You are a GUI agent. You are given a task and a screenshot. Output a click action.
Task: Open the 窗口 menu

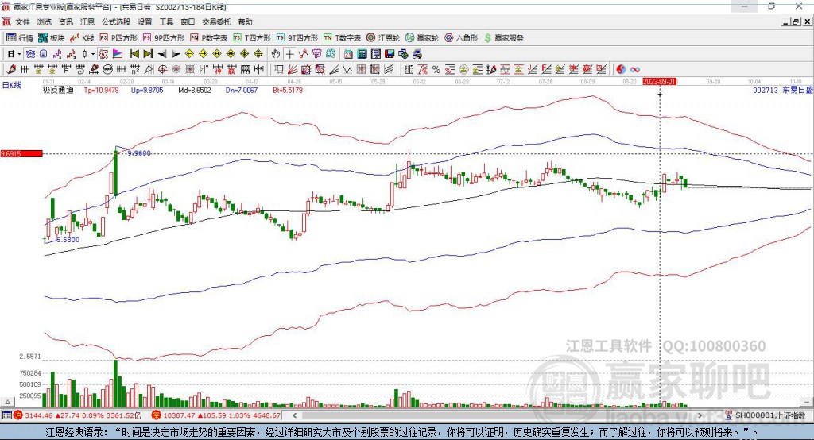point(188,21)
